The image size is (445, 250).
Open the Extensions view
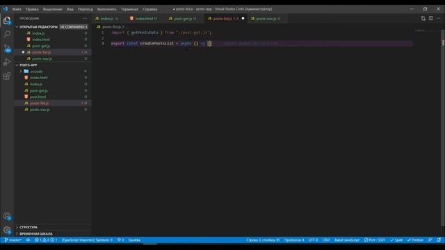[x=7, y=76]
